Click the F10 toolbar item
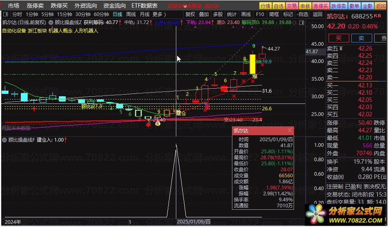389x227 pixels. point(260,14)
